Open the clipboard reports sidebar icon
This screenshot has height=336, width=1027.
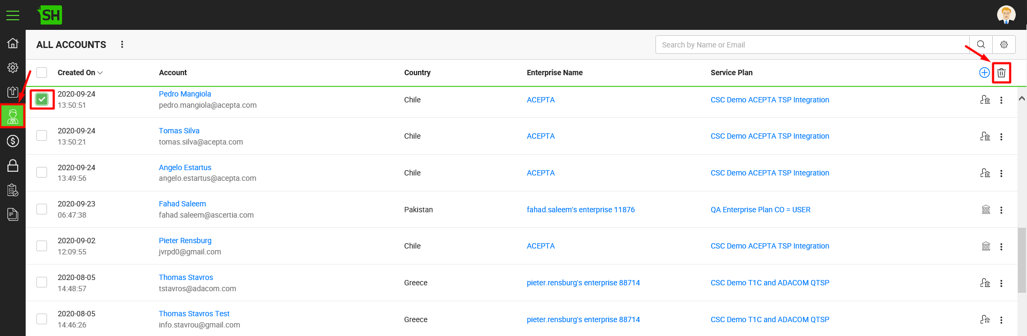point(13,190)
